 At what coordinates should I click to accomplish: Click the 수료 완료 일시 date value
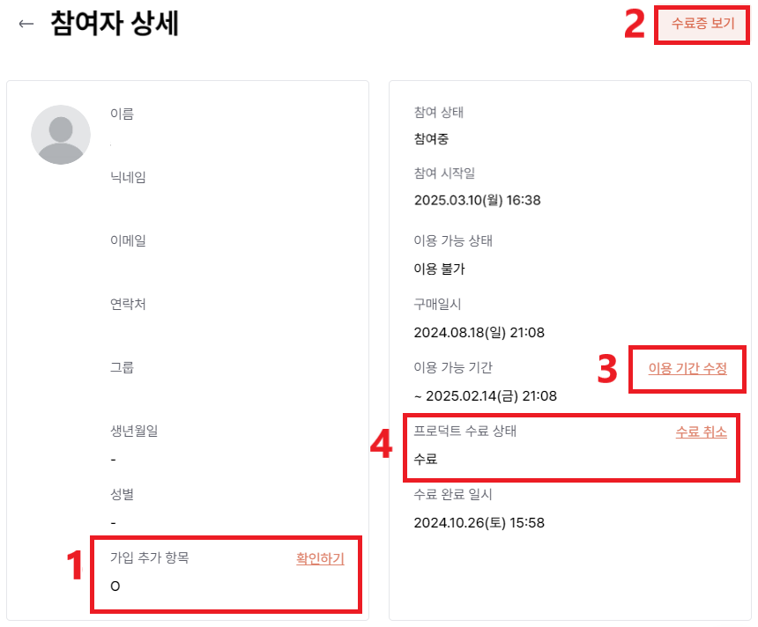pyautogui.click(x=479, y=523)
